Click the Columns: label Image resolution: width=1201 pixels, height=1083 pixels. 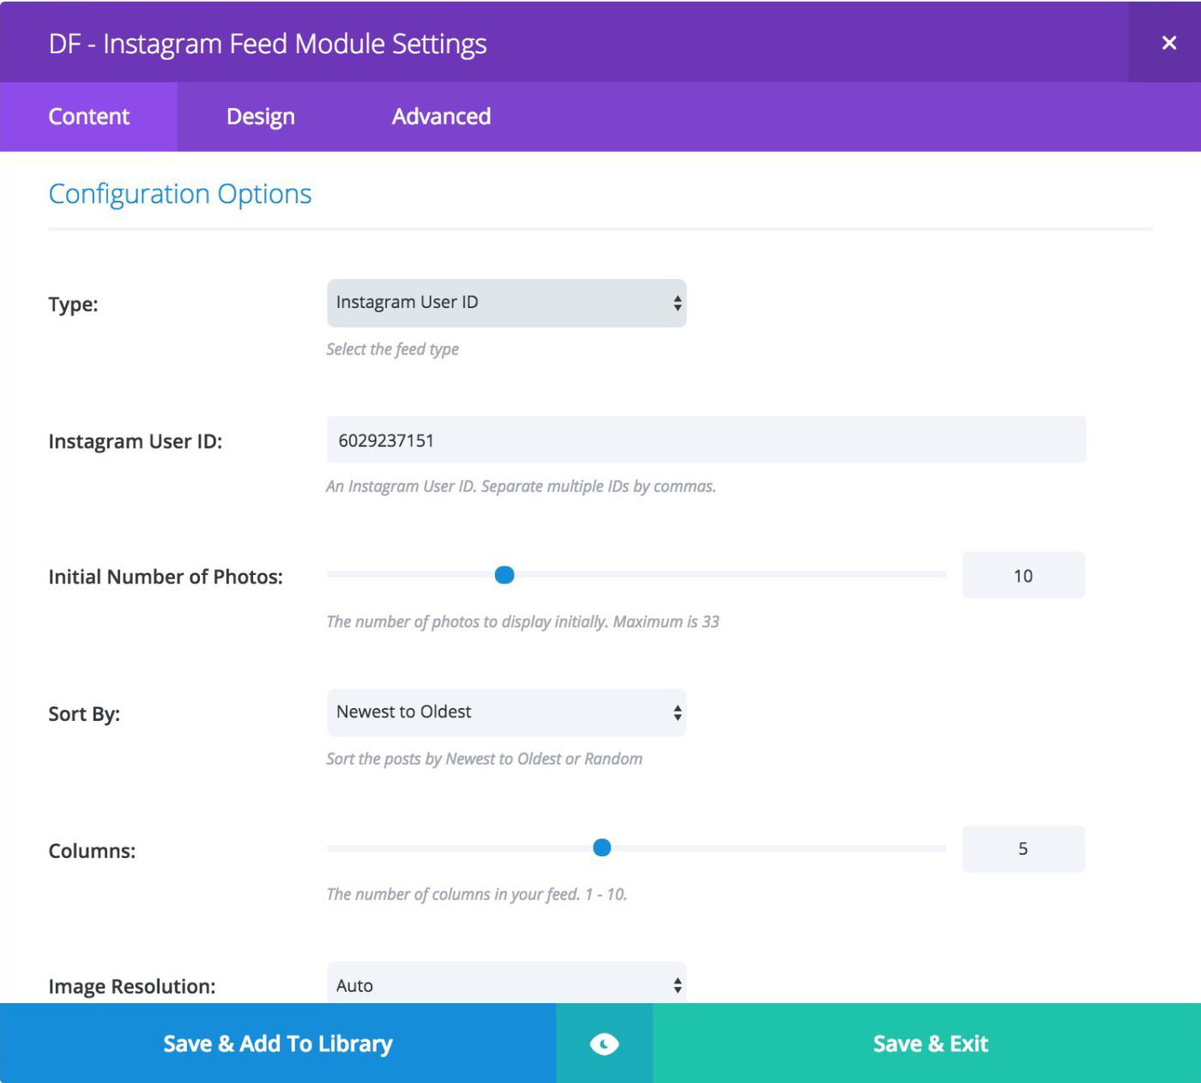(92, 851)
